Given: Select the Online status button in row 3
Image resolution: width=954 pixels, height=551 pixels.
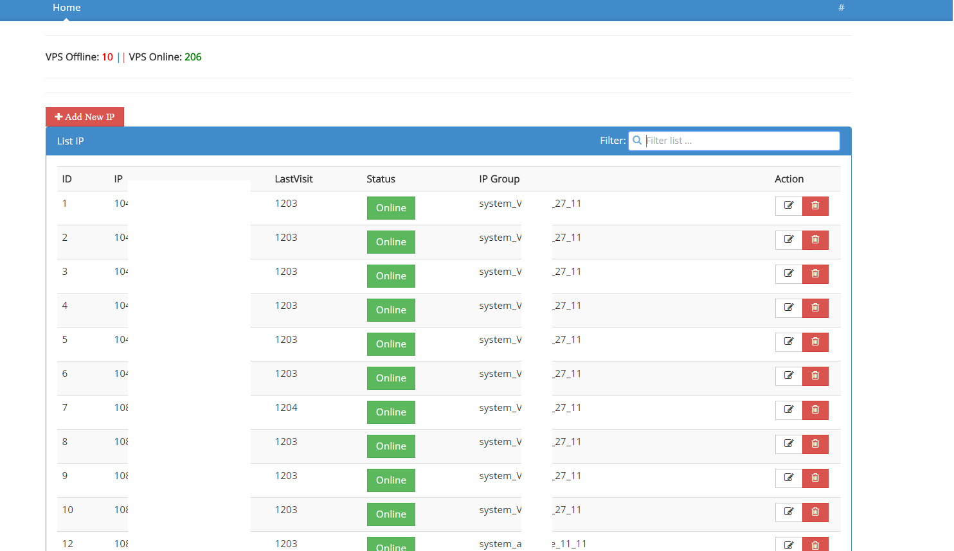Looking at the screenshot, I should 391,276.
